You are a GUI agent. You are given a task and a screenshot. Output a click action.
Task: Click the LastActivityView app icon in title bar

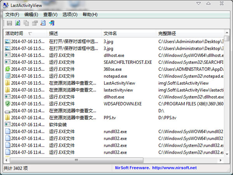pos(6,5)
